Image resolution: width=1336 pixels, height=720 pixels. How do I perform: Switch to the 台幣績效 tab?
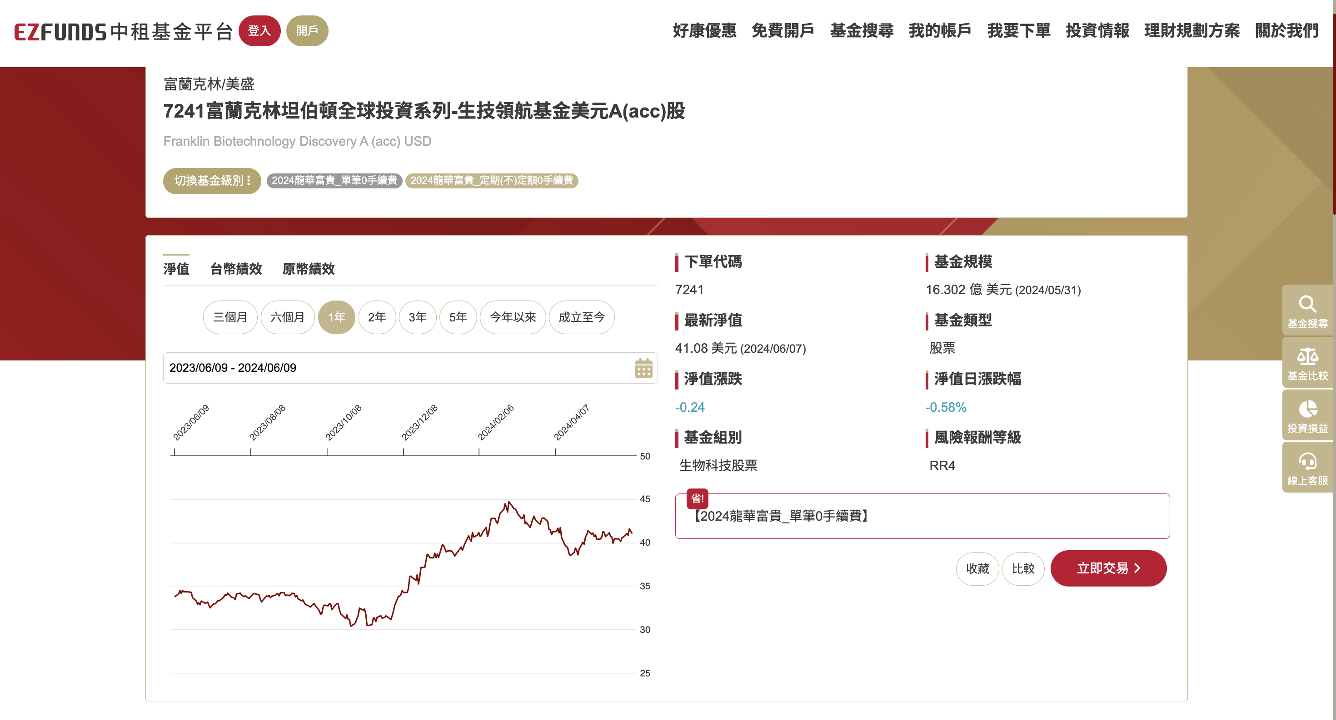pos(236,269)
